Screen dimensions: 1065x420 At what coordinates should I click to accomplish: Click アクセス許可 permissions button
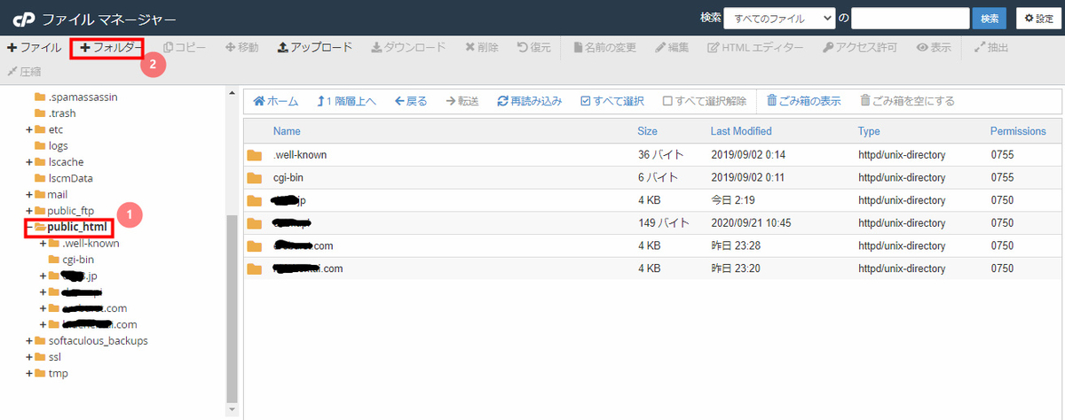pyautogui.click(x=860, y=47)
